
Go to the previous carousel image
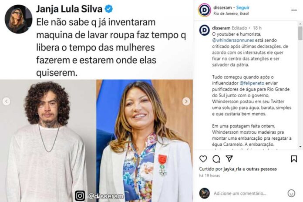(x=7, y=101)
